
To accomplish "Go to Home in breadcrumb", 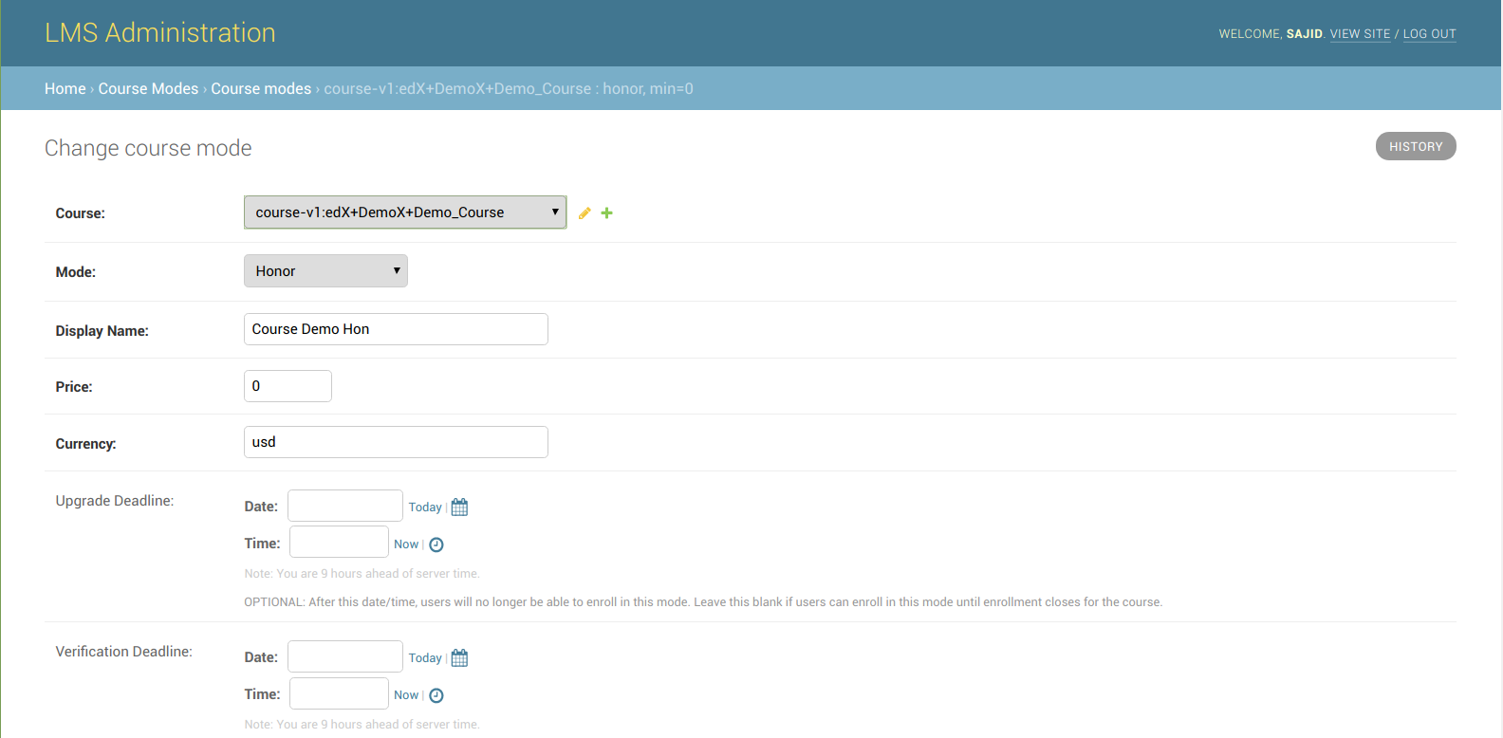I will [x=65, y=88].
